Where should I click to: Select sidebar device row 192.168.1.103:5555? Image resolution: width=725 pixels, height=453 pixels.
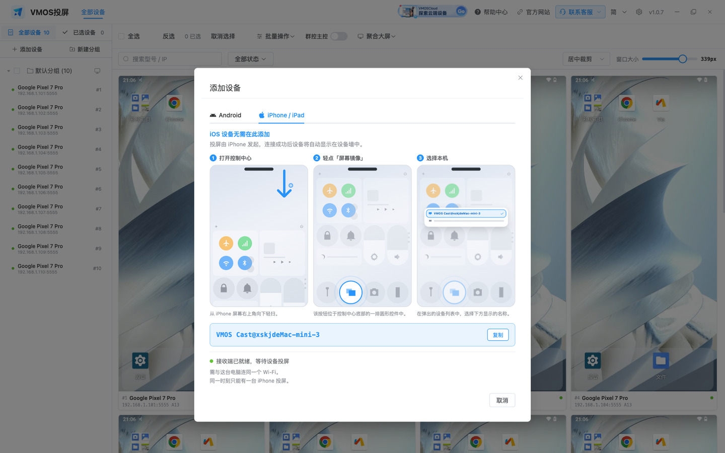click(x=56, y=130)
